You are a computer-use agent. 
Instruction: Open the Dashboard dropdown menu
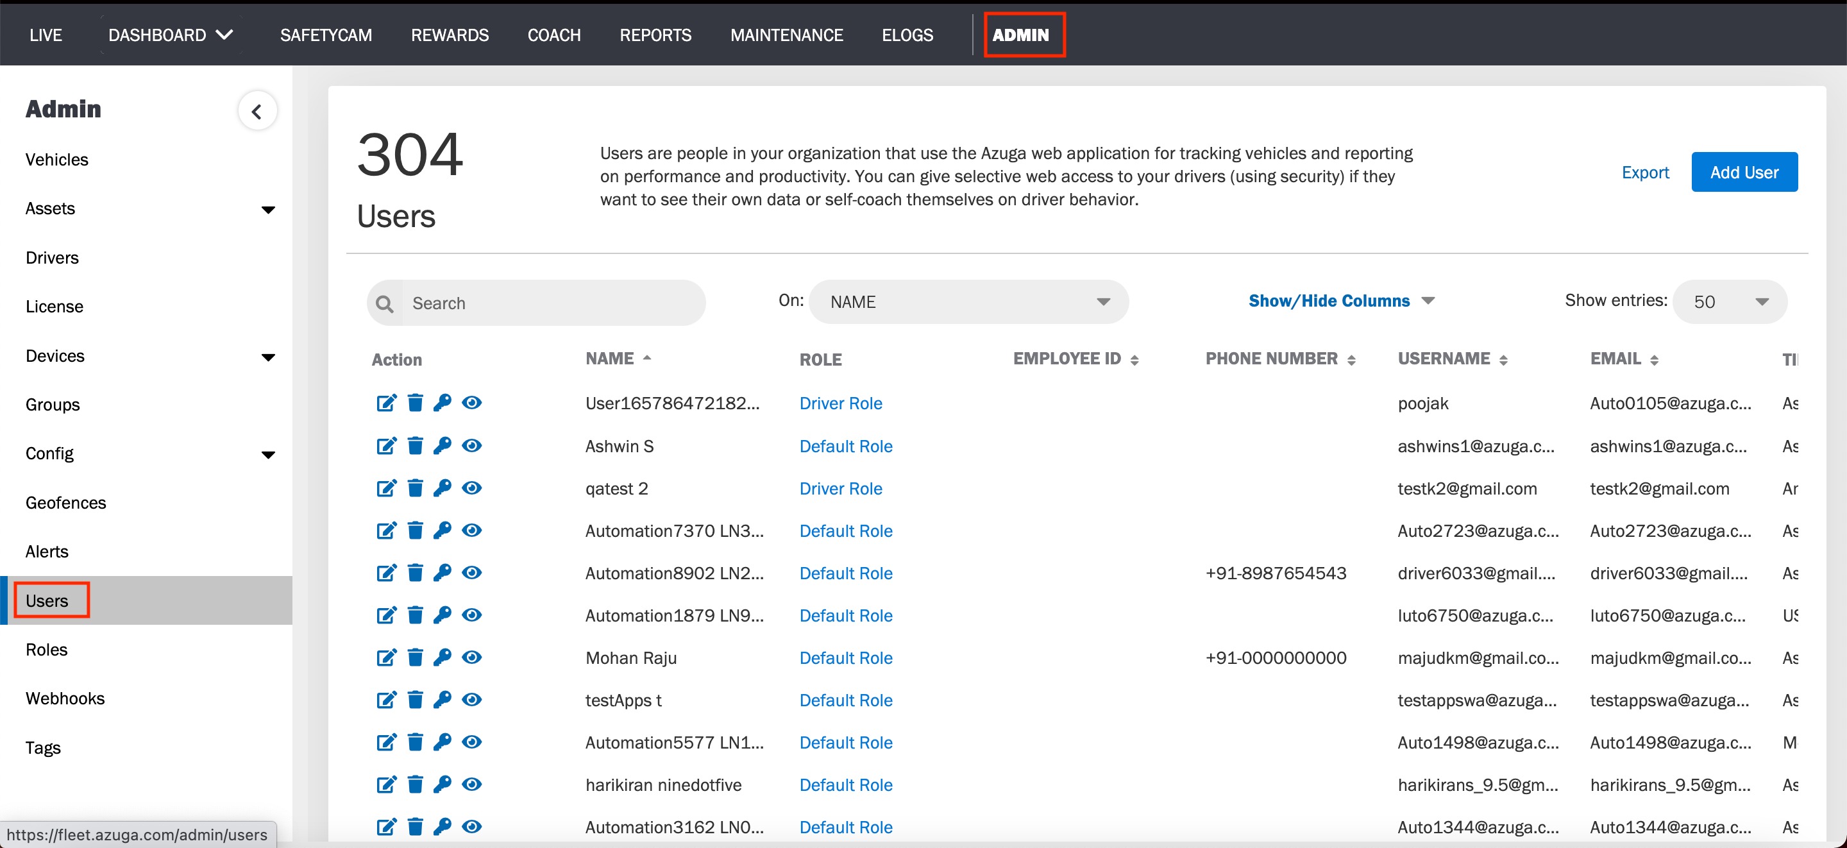(x=171, y=35)
